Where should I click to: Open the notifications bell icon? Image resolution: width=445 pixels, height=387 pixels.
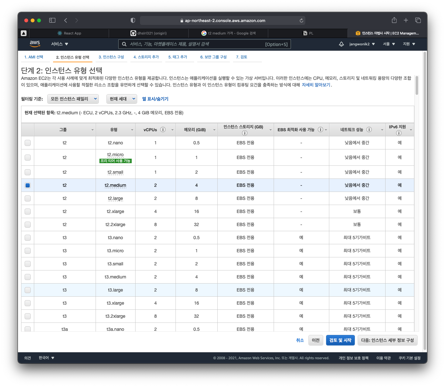click(341, 44)
